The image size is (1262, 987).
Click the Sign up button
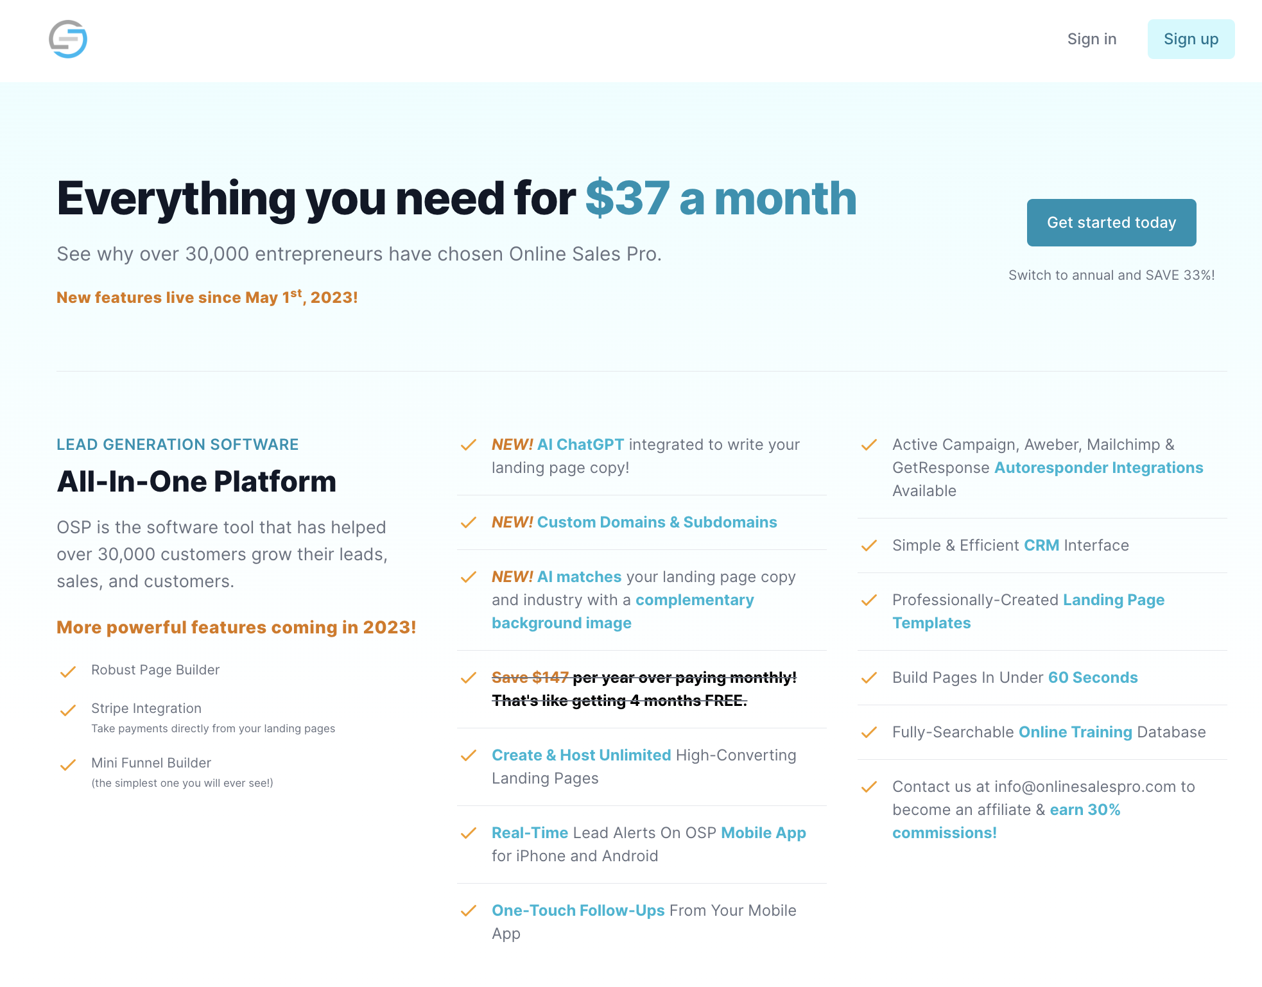[x=1191, y=39]
